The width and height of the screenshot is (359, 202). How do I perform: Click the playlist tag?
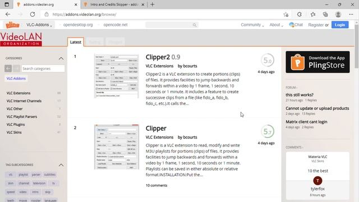coord(23,175)
